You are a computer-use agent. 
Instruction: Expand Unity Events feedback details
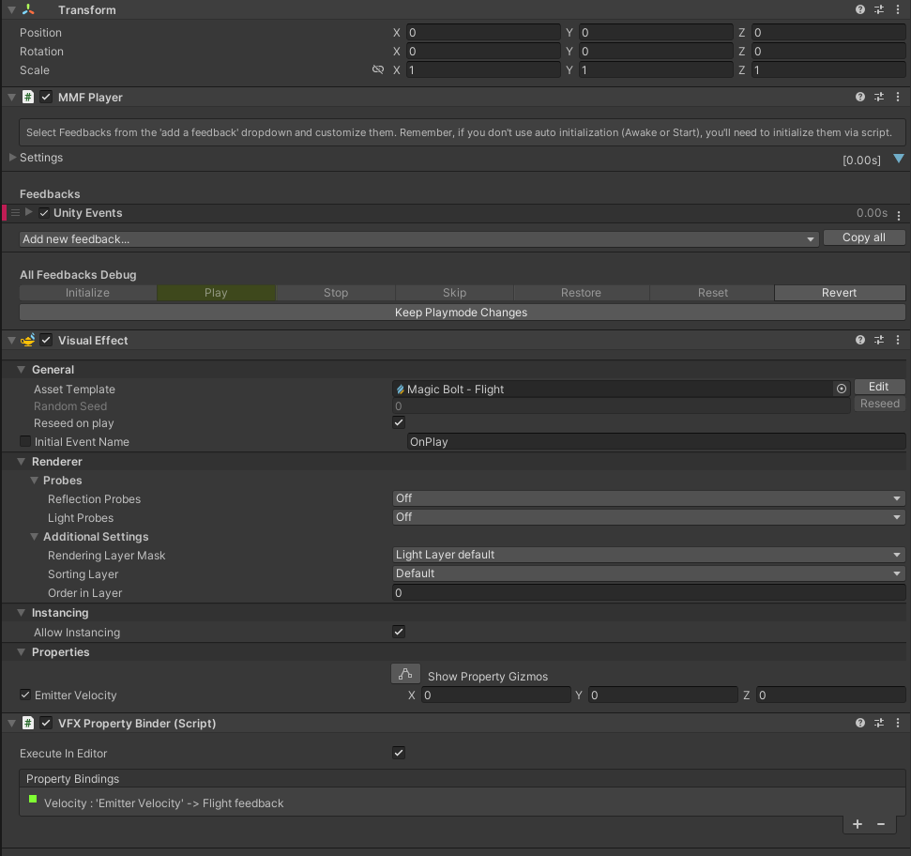tap(28, 212)
